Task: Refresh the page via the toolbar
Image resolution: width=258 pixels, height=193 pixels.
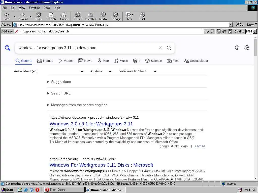Action: (51, 16)
